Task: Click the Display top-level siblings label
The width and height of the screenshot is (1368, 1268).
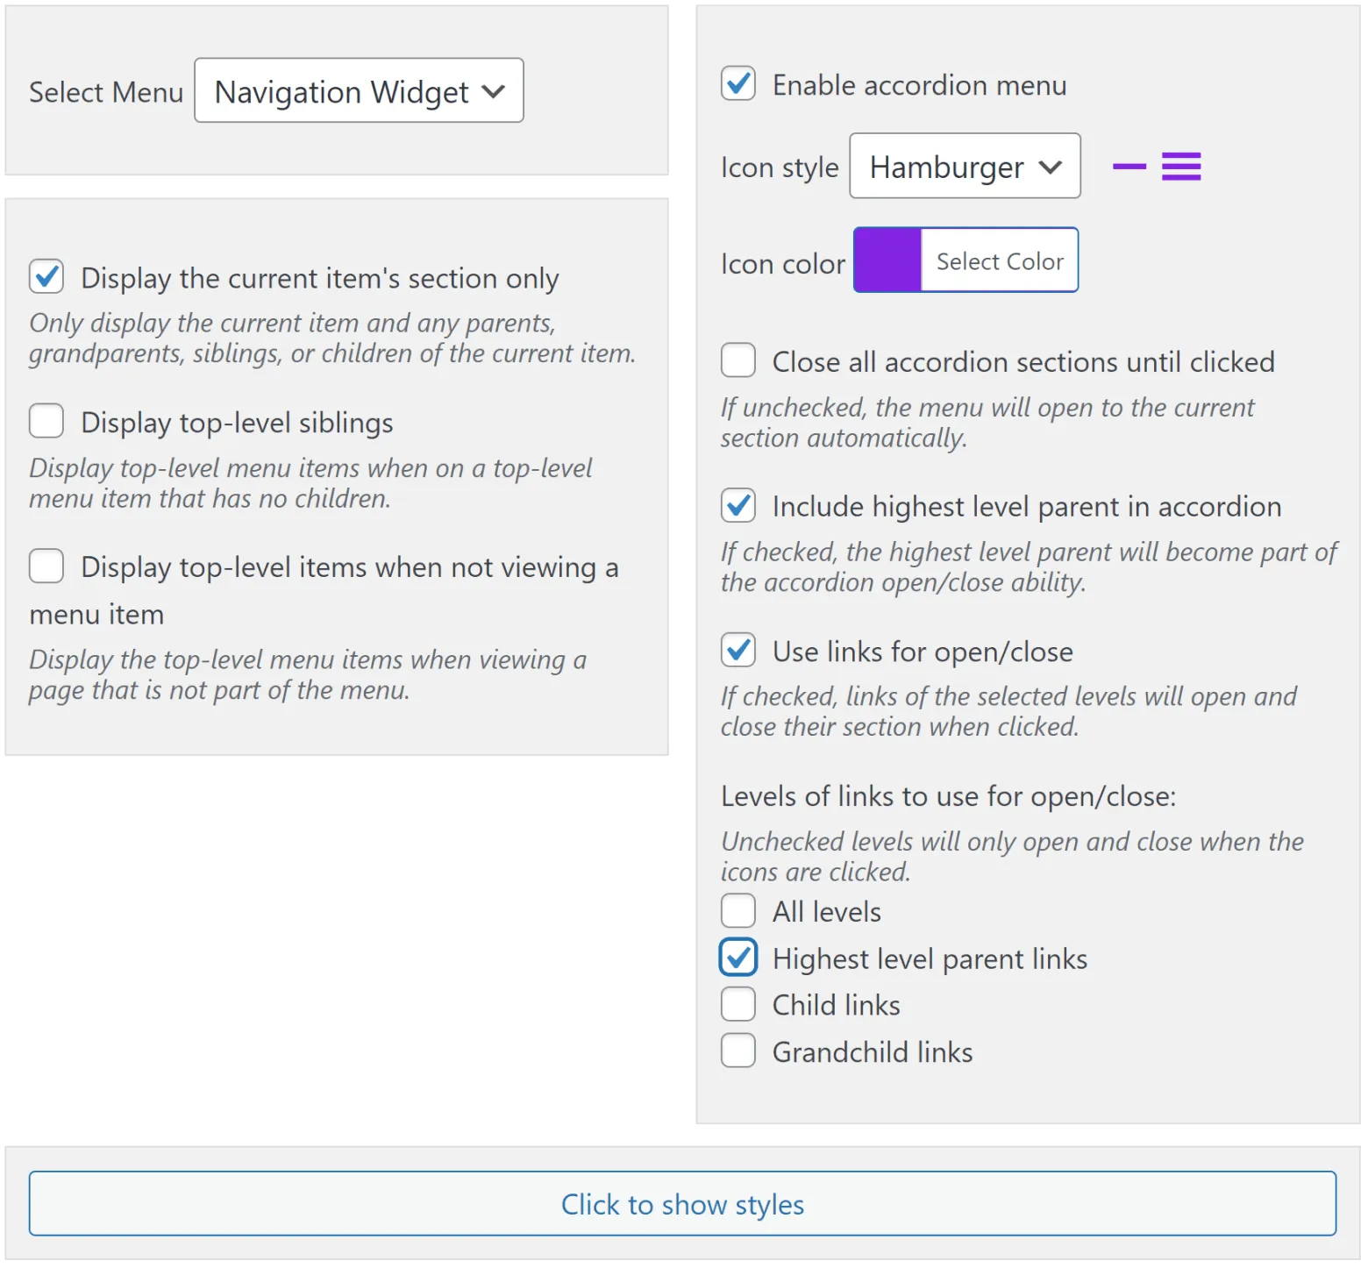Action: click(x=237, y=423)
